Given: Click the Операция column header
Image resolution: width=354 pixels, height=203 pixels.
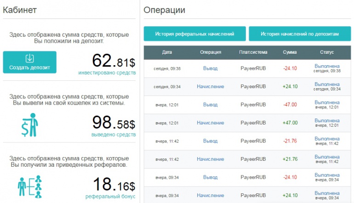Looking at the screenshot, I should [211, 52].
